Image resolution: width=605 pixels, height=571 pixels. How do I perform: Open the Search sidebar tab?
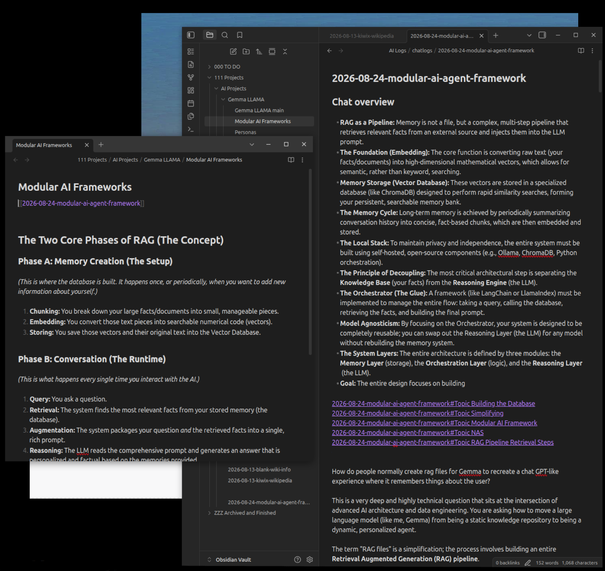coord(225,35)
